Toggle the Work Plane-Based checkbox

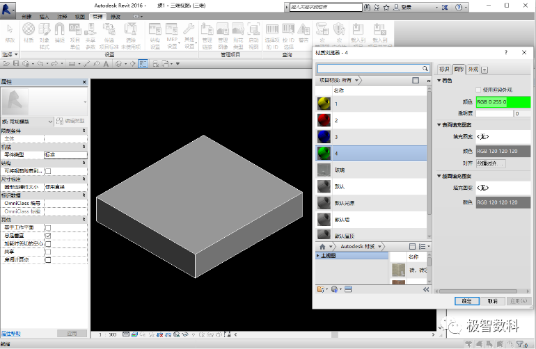coord(48,227)
